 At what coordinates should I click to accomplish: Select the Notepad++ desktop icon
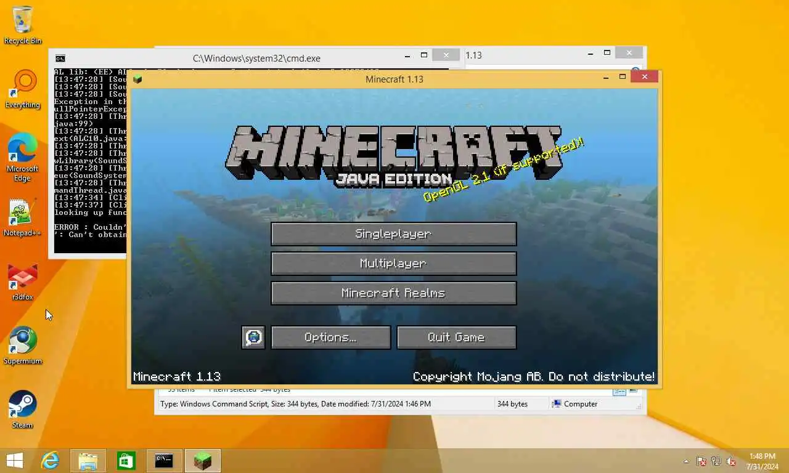click(23, 217)
